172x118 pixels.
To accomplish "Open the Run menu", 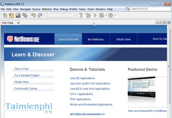I will point(56,9).
